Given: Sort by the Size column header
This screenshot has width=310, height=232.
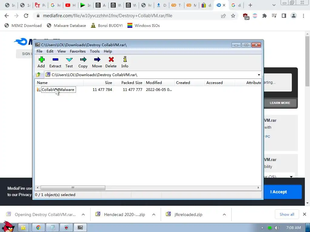Looking at the screenshot, I should coord(98,83).
